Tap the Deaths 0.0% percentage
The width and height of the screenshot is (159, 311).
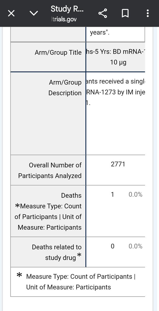tap(135, 195)
